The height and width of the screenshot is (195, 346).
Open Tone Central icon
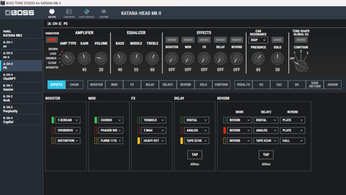click(x=86, y=12)
